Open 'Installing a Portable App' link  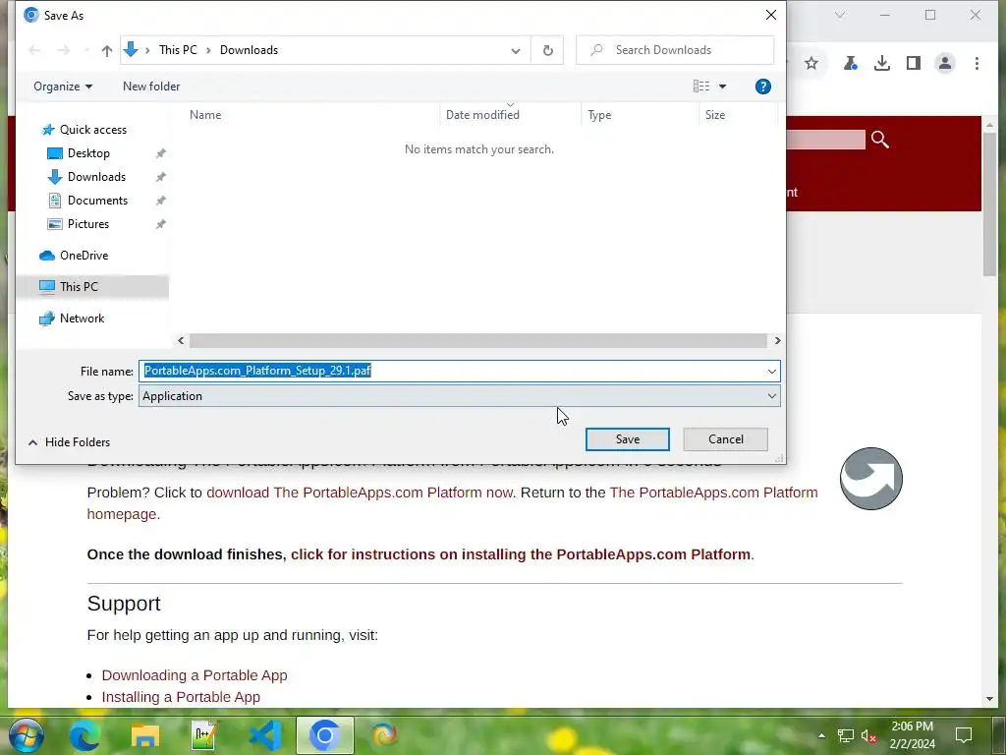181,697
